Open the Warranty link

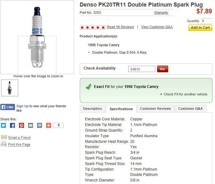[161, 13]
